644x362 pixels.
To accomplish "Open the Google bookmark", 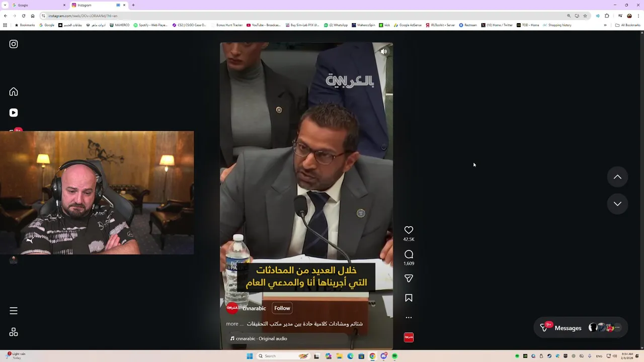I will (47, 25).
